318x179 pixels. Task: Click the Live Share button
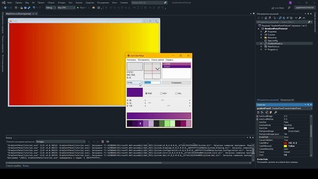point(278,8)
